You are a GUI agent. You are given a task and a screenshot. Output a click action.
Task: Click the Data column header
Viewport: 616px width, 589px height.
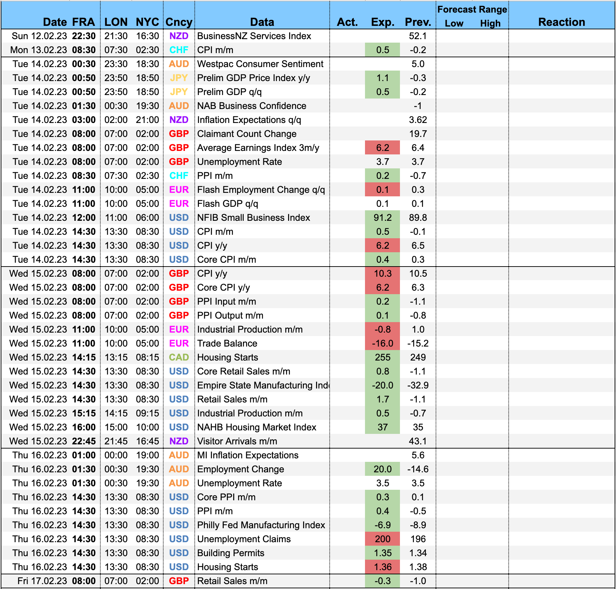(x=262, y=22)
